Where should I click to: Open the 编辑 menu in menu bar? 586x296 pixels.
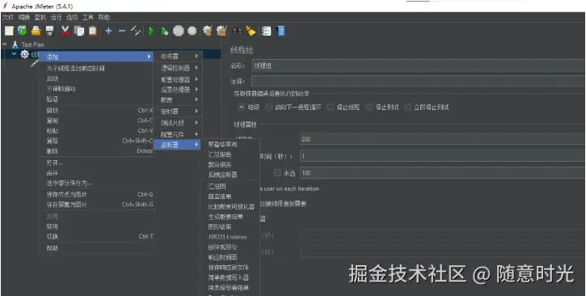[x=24, y=17]
